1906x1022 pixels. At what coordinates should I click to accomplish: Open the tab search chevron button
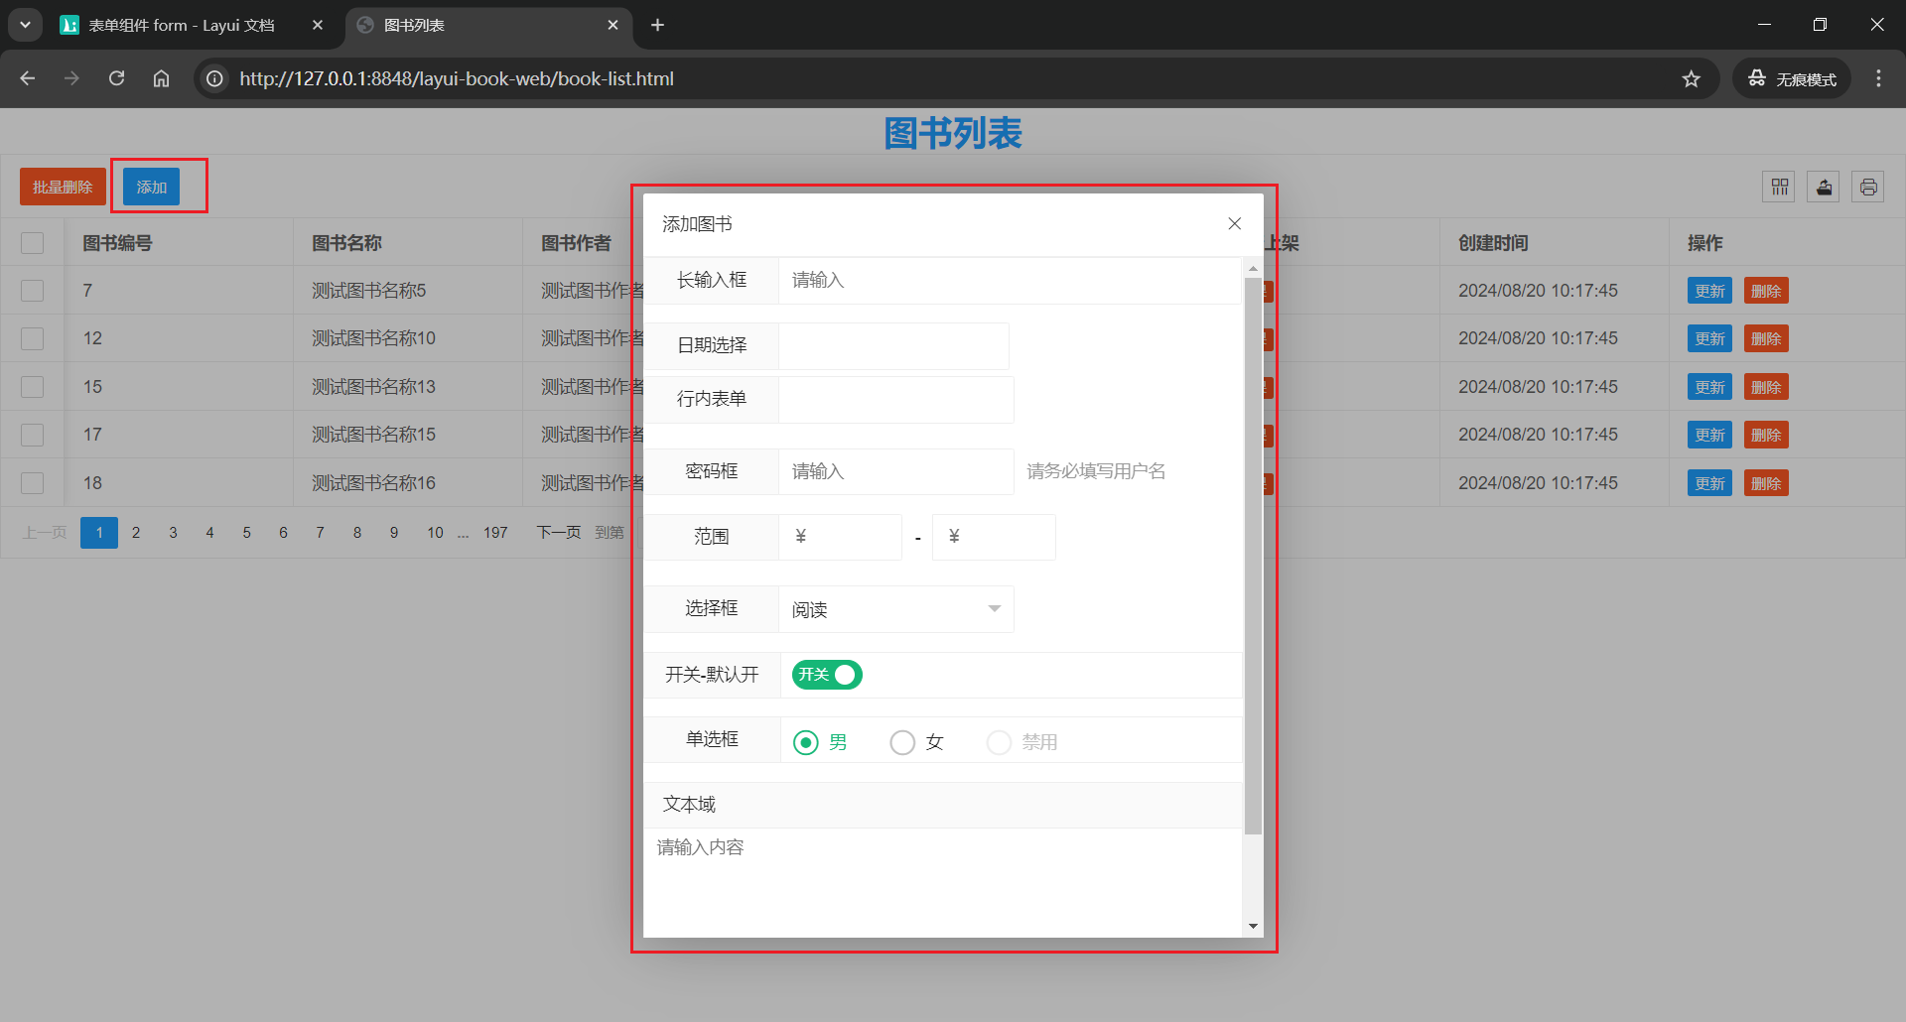click(25, 25)
